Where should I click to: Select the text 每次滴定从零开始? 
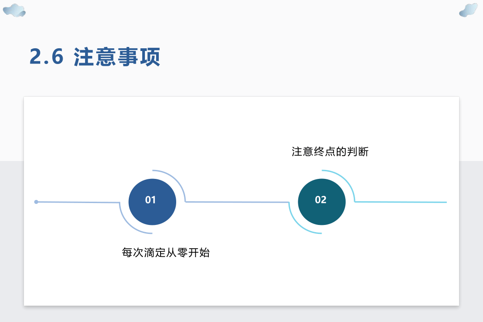coord(166,253)
